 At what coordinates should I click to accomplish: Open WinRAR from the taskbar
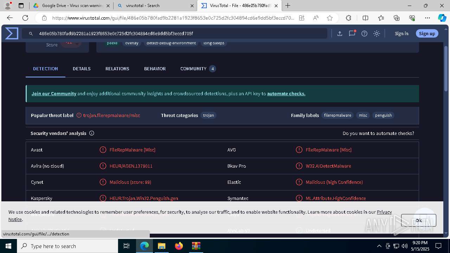click(196, 246)
